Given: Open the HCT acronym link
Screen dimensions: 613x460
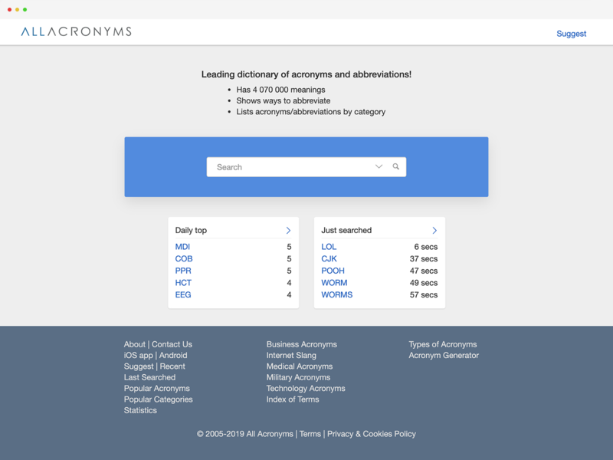Looking at the screenshot, I should [183, 283].
